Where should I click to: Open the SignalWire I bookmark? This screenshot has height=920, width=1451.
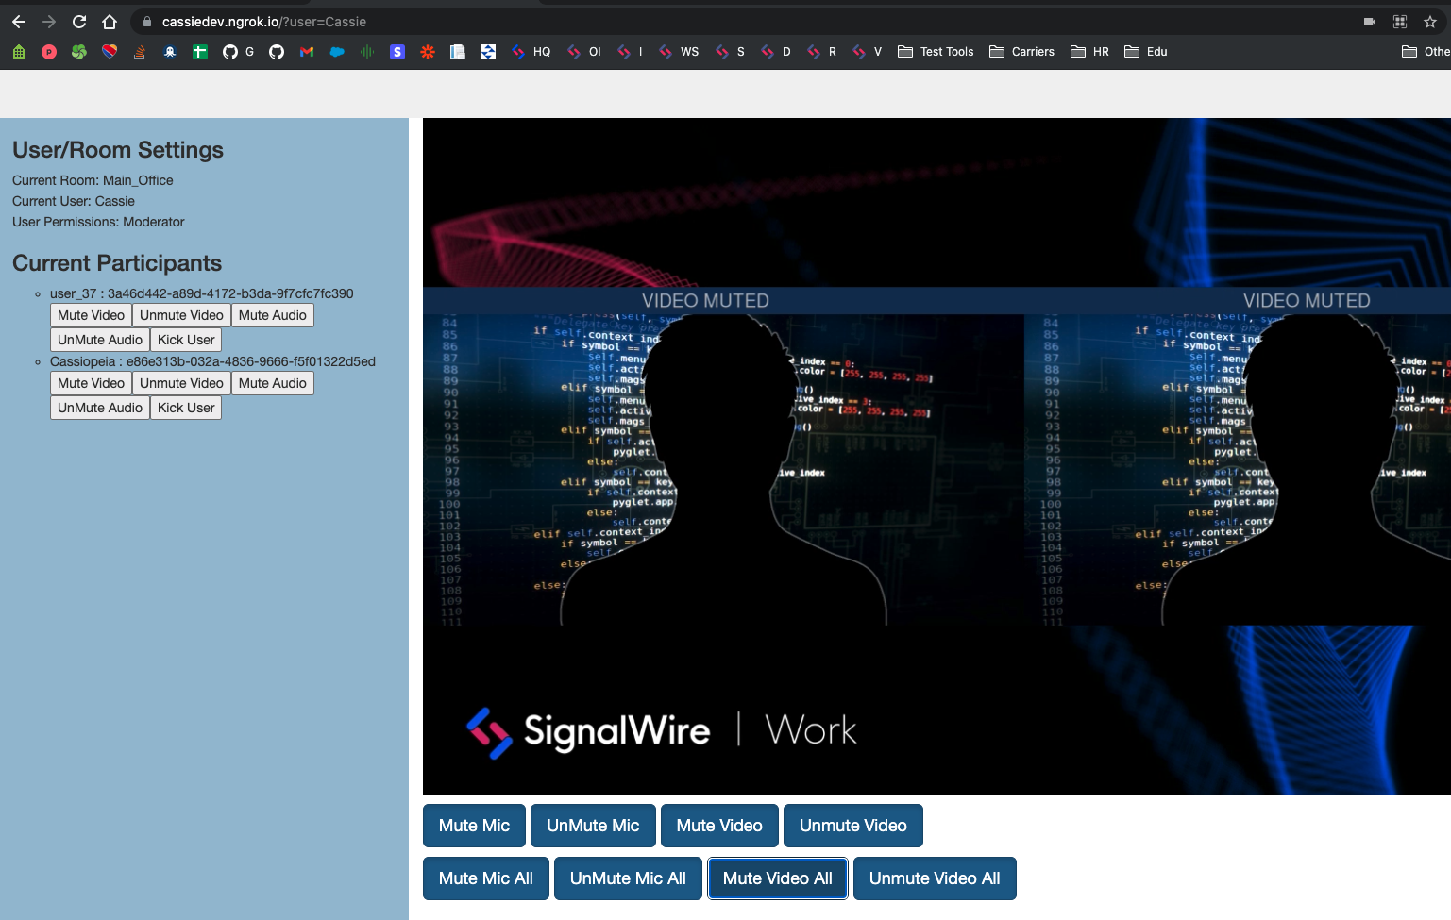point(631,52)
